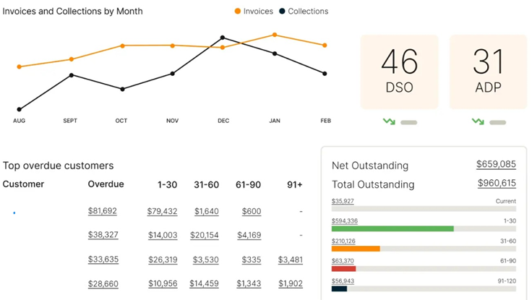This screenshot has width=532, height=300.
Task: Click the green trend arrow under DSO
Action: (389, 121)
